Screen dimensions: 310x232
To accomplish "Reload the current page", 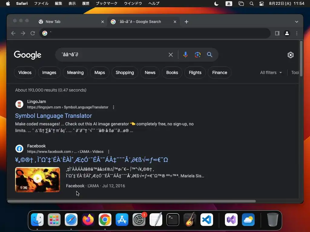I will (33, 33).
